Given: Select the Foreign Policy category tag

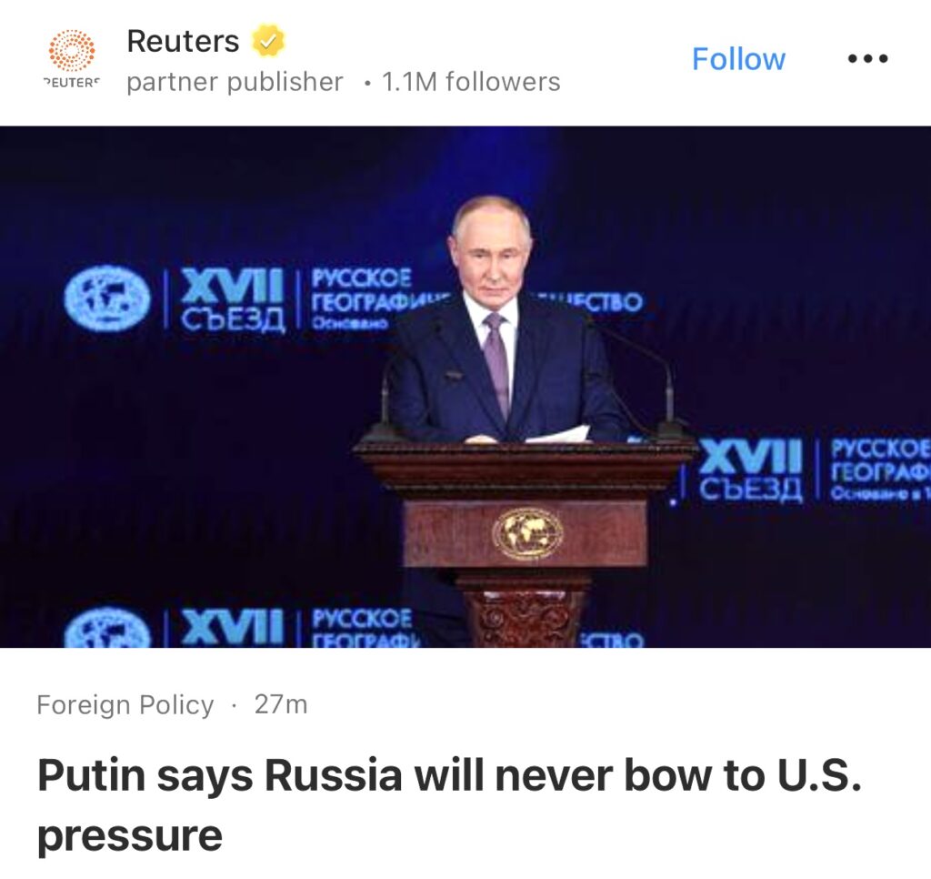Looking at the screenshot, I should pos(125,705).
